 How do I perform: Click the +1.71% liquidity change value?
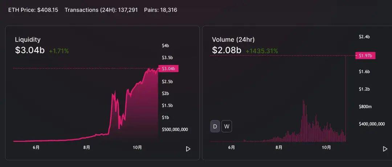click(x=59, y=51)
